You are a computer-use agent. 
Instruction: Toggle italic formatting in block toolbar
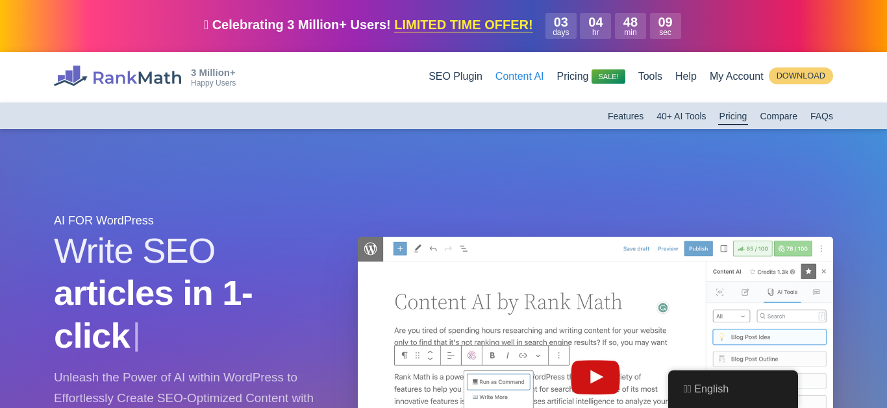pyautogui.click(x=508, y=355)
